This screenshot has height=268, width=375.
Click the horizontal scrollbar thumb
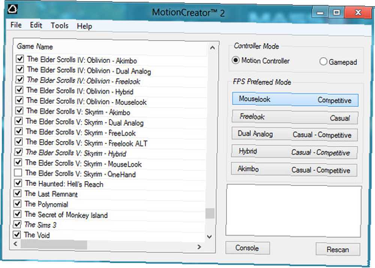tap(54, 245)
